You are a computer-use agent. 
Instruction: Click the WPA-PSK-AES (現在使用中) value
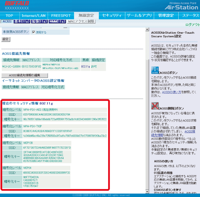pos(40,110)
